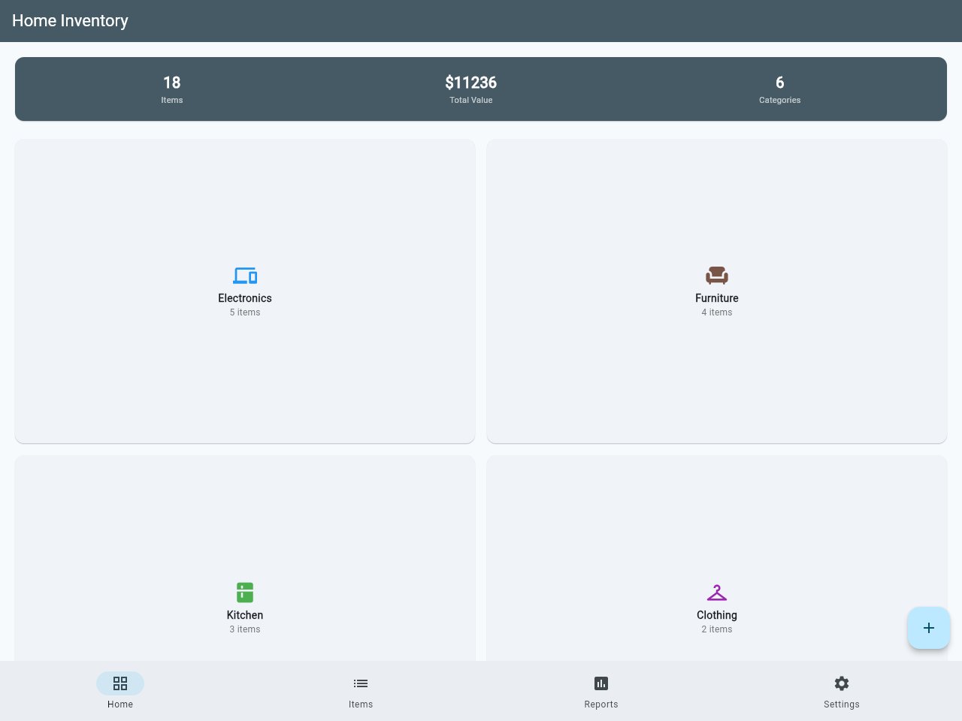Click the Reports chart icon

pyautogui.click(x=601, y=683)
